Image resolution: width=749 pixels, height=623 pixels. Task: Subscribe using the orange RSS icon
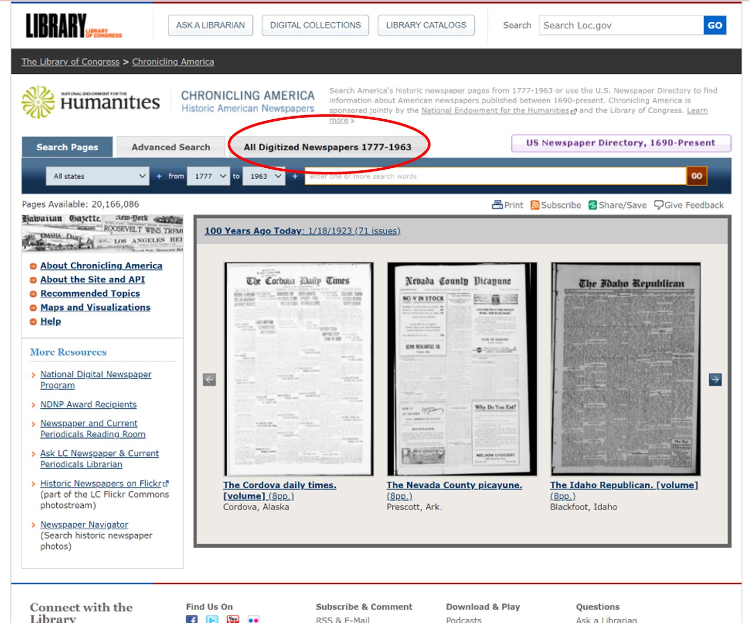point(535,205)
